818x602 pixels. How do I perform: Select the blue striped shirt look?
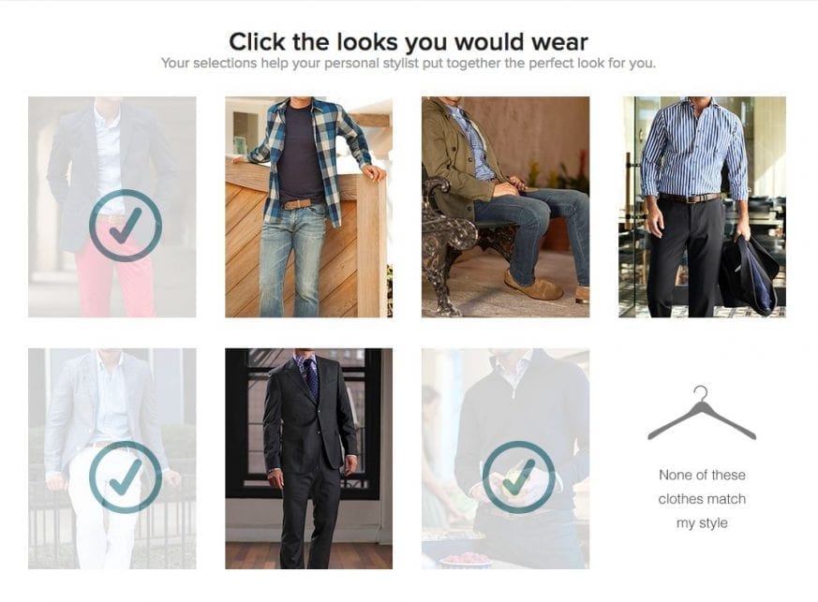(x=702, y=207)
